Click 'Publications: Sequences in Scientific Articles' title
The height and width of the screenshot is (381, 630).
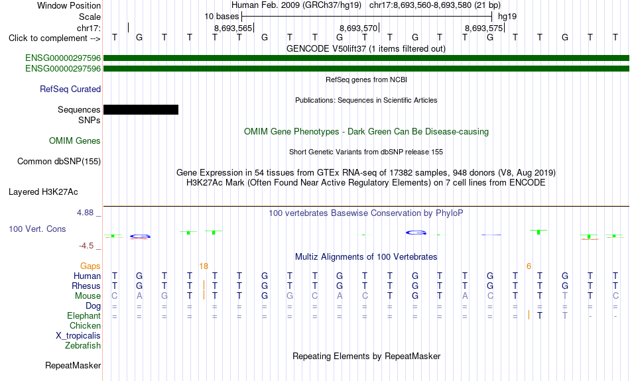pos(366,100)
